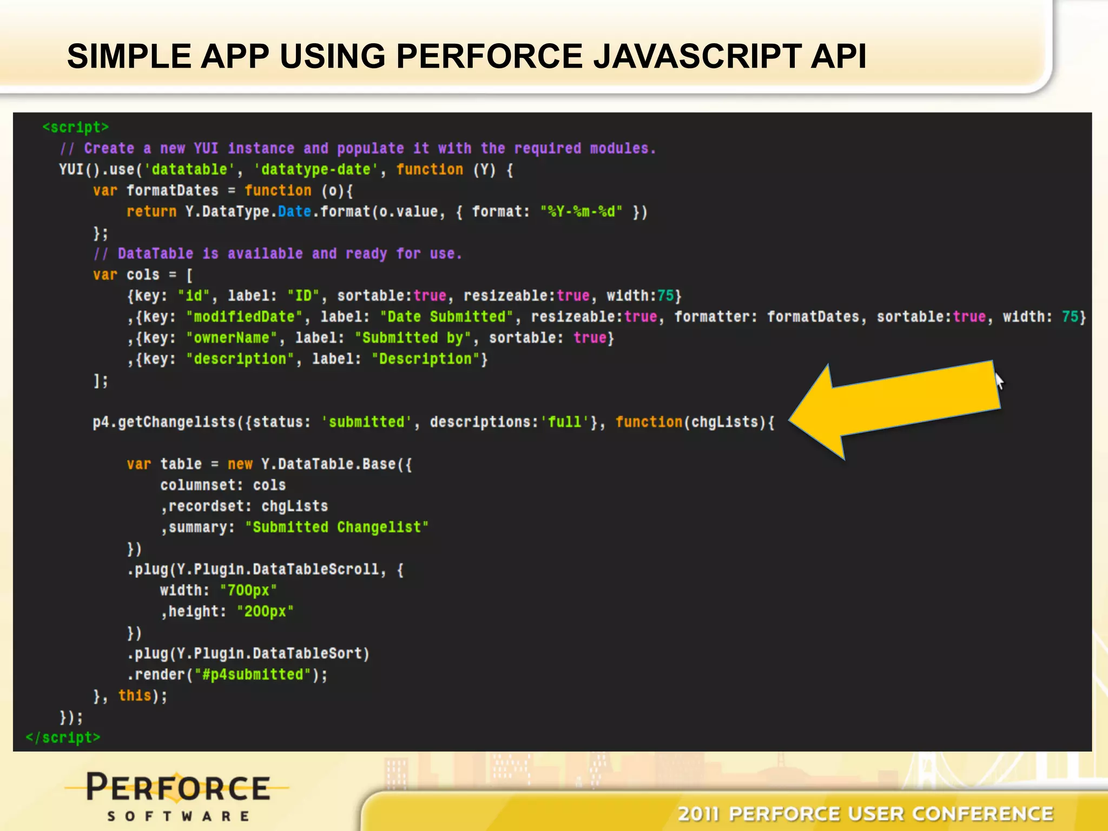This screenshot has height=831, width=1108.
Task: Click '.render("#p4submitted");' line
Action: pyautogui.click(x=227, y=675)
